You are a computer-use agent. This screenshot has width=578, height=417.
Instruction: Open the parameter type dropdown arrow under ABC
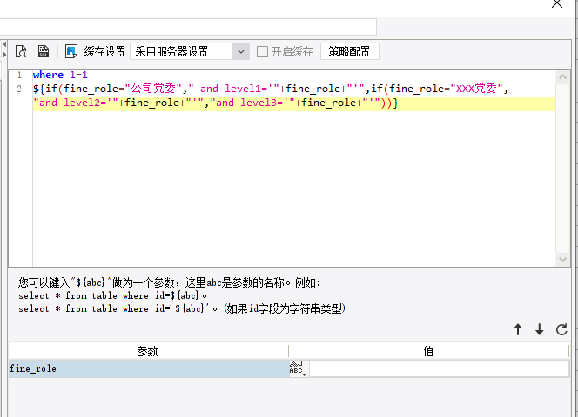[x=305, y=374]
